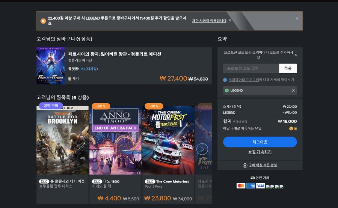
Task: Click the refund policy icon
Action: coord(245,165)
